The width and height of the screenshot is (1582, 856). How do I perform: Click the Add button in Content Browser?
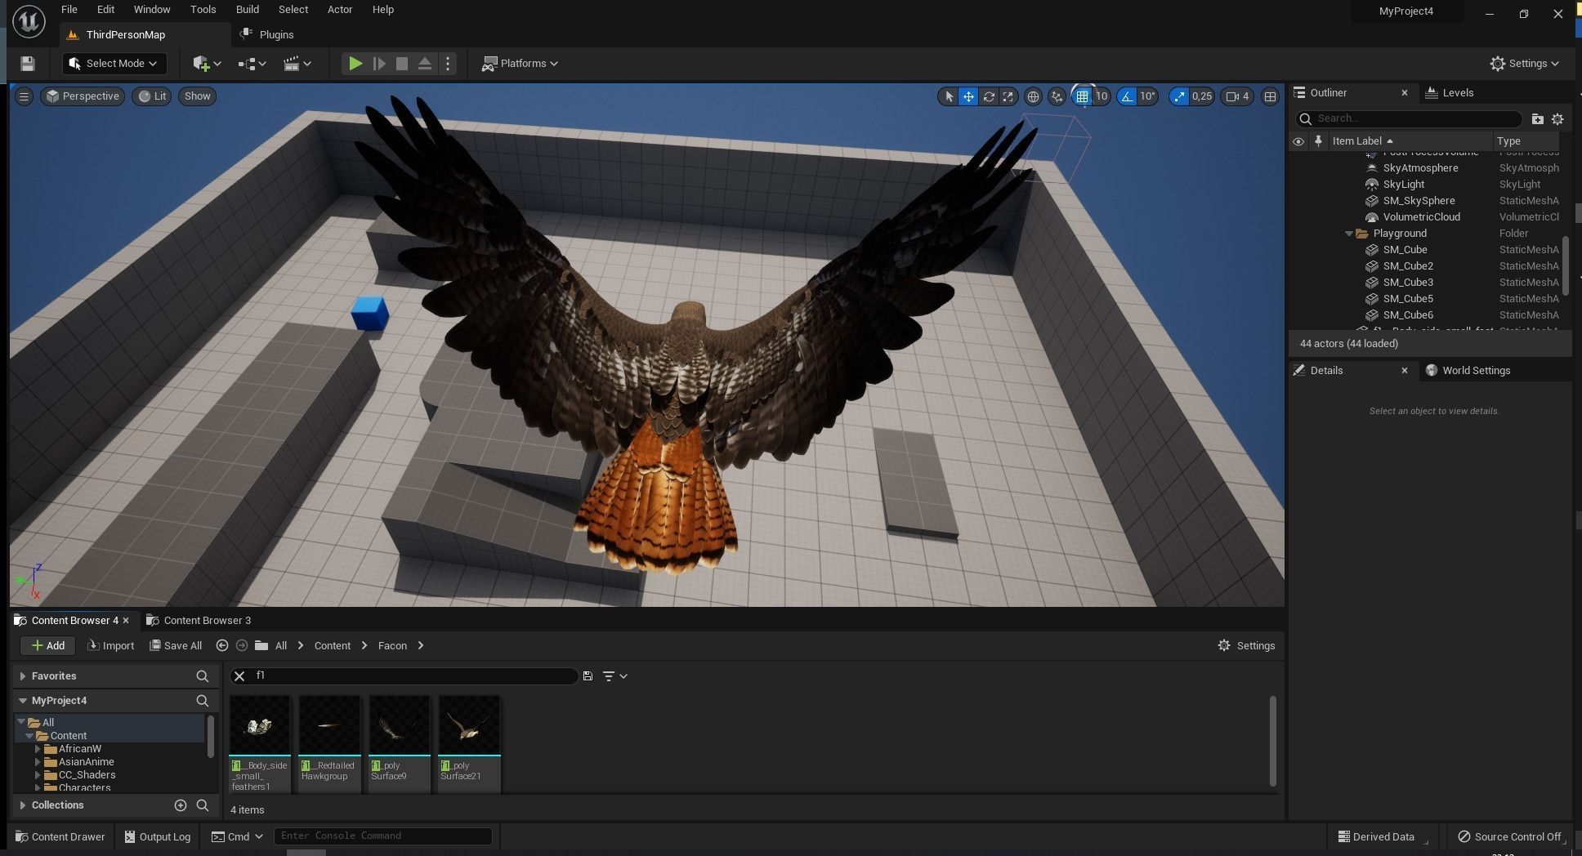pyautogui.click(x=47, y=646)
